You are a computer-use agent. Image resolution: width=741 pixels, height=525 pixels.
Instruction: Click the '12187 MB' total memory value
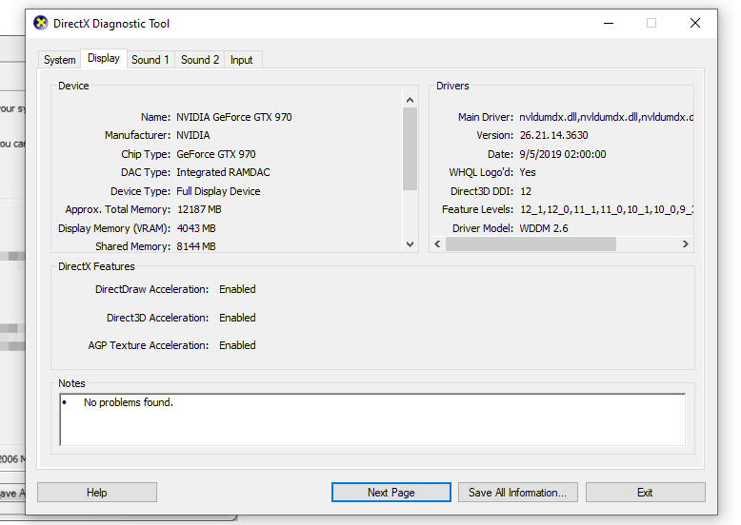tap(199, 209)
